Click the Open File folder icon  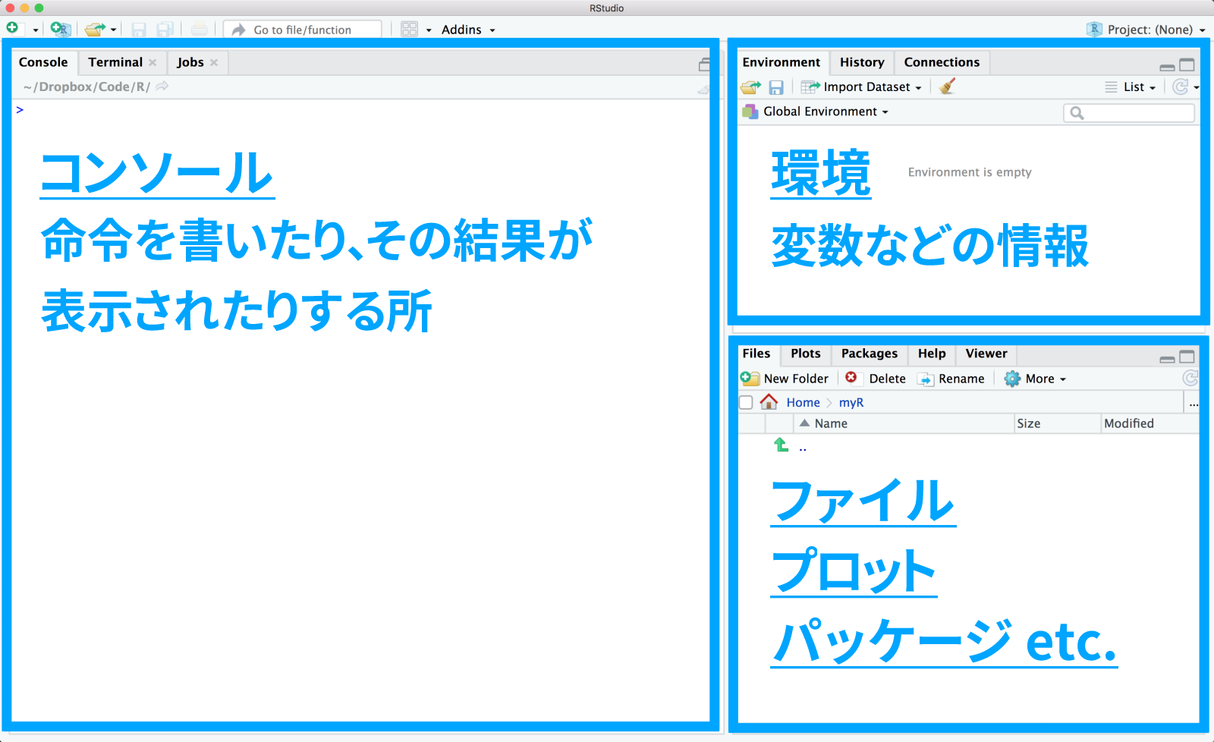pyautogui.click(x=95, y=30)
